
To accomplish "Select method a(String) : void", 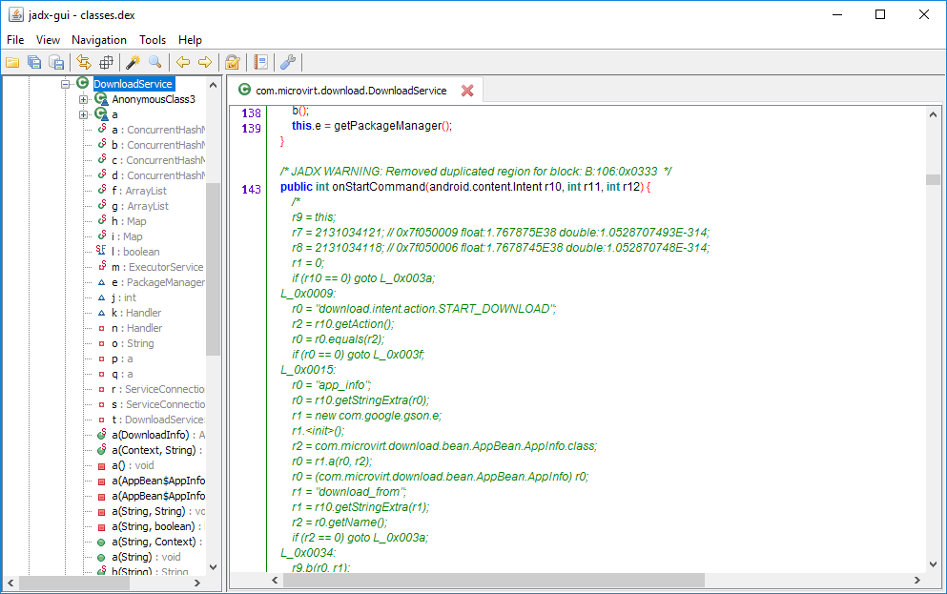I will (x=146, y=557).
